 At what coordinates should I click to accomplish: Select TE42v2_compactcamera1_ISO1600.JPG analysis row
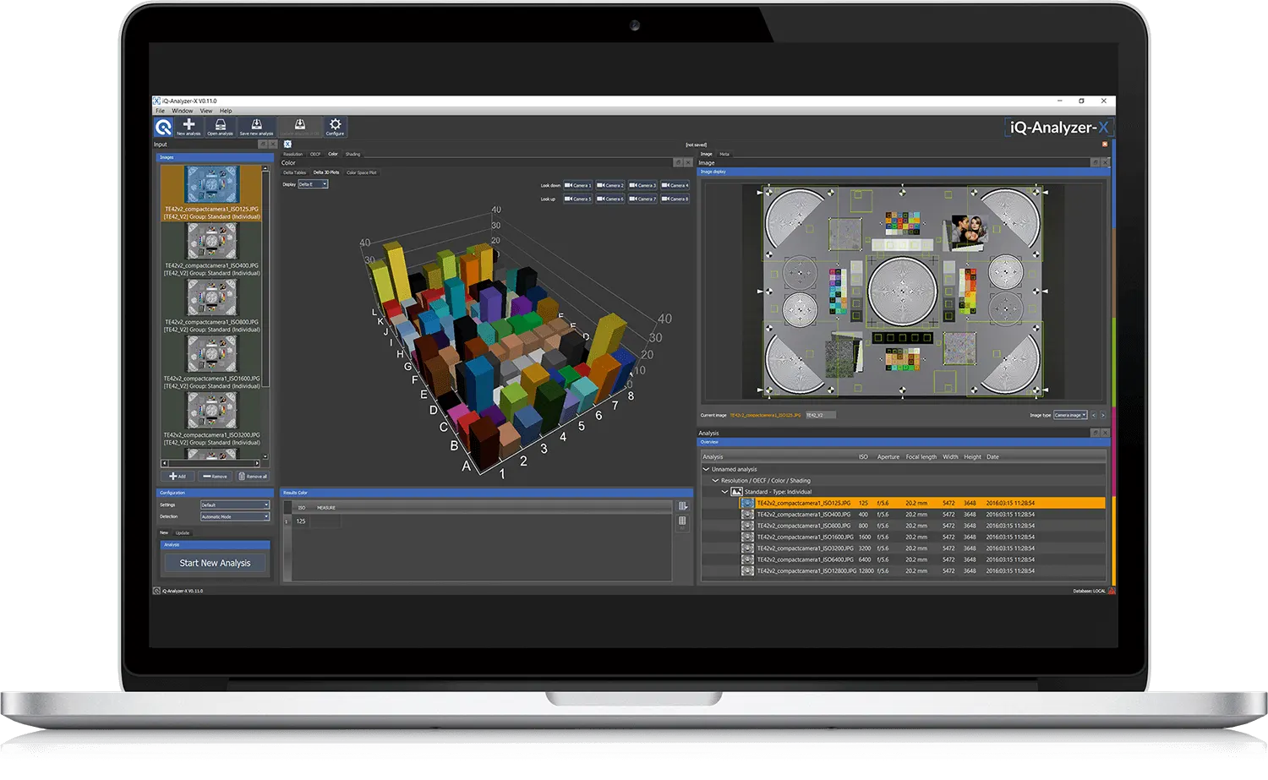click(x=923, y=537)
